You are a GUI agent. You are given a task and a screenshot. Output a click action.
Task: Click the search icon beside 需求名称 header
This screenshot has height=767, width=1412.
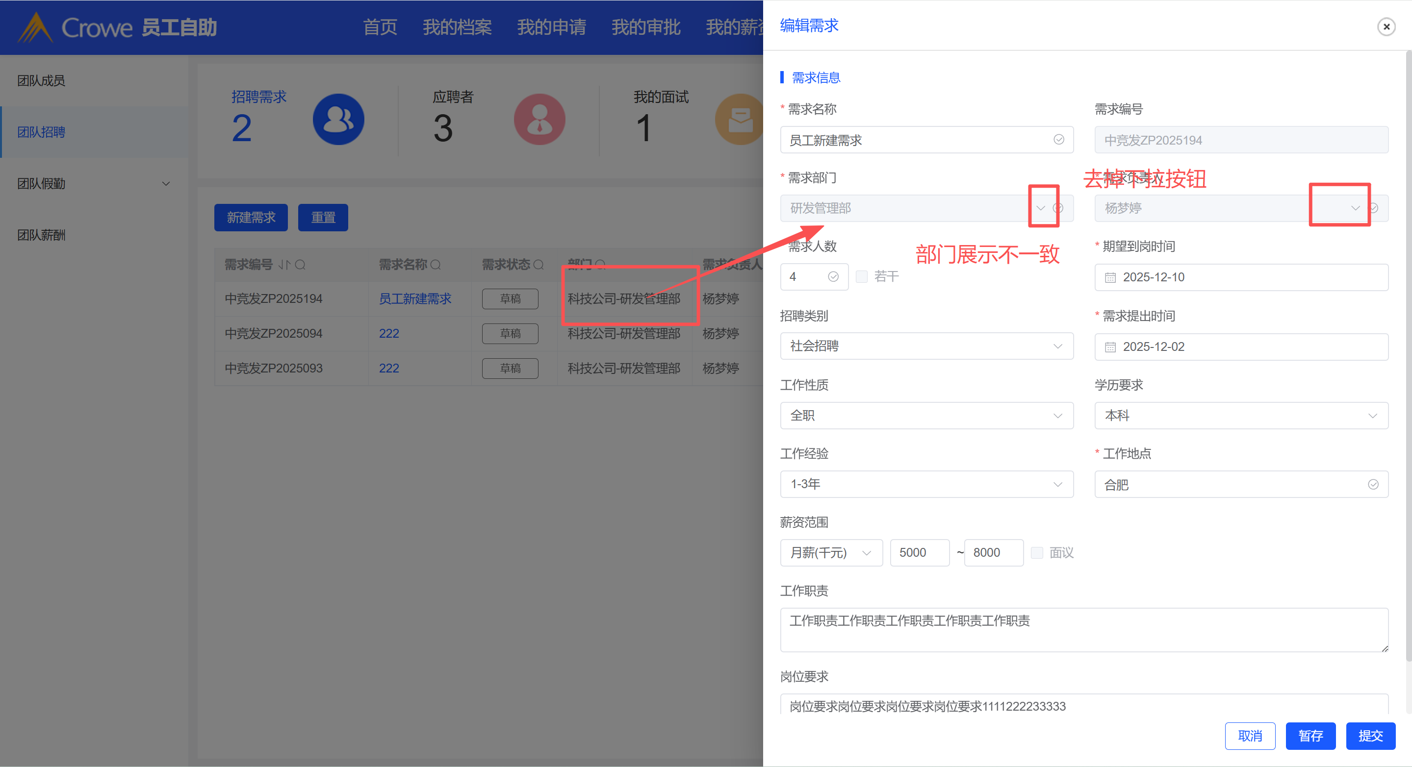click(x=436, y=265)
